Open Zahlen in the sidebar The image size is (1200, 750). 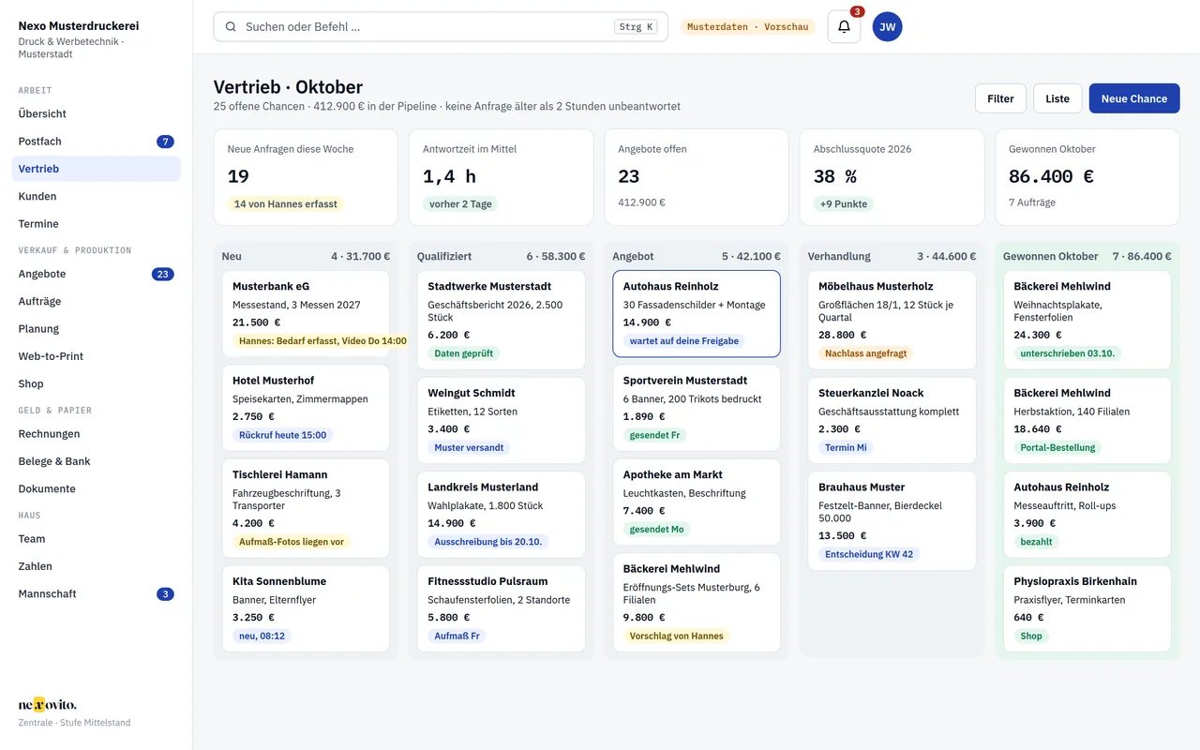(96, 566)
